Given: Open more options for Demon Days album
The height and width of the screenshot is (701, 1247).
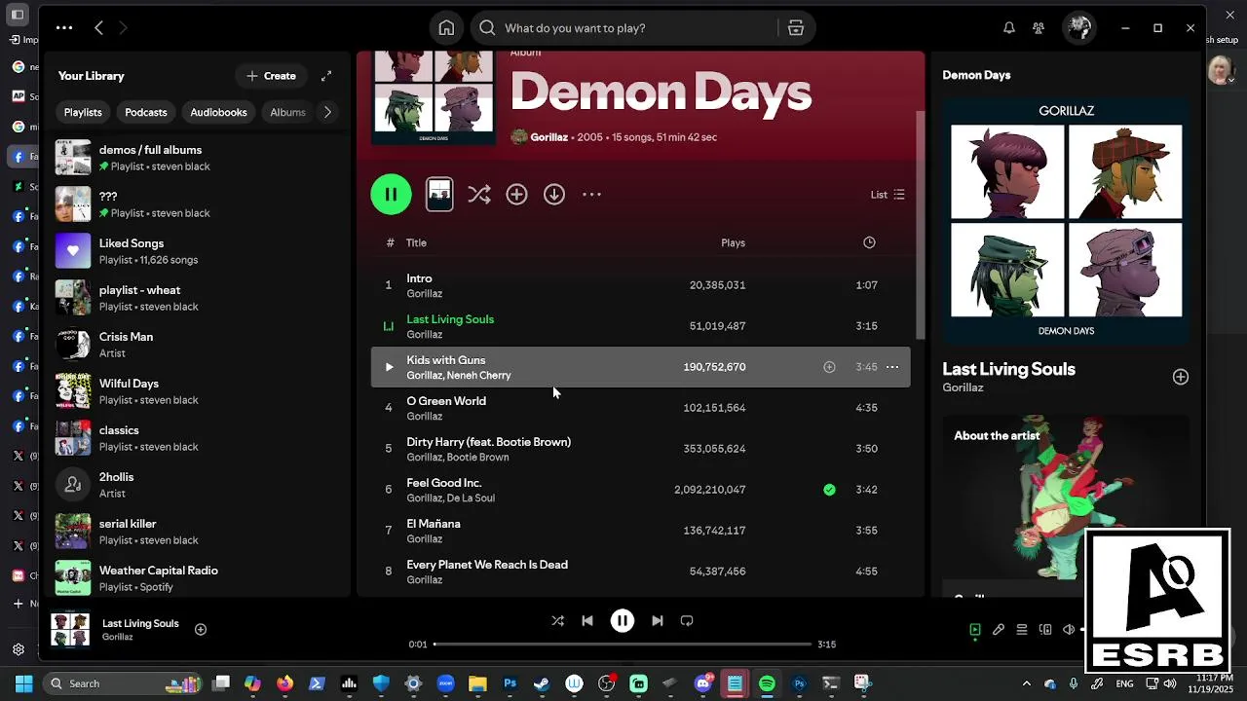Looking at the screenshot, I should [591, 194].
